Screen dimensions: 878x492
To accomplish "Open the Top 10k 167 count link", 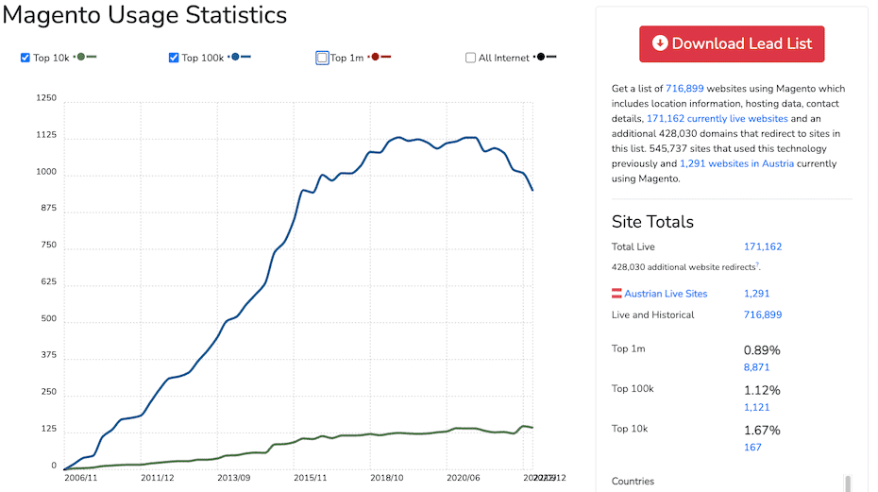I will coord(752,448).
